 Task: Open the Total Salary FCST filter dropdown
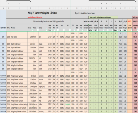137,30
